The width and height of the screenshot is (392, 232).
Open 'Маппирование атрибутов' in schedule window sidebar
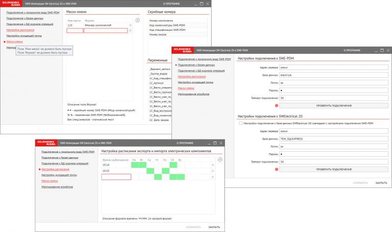coord(57,187)
